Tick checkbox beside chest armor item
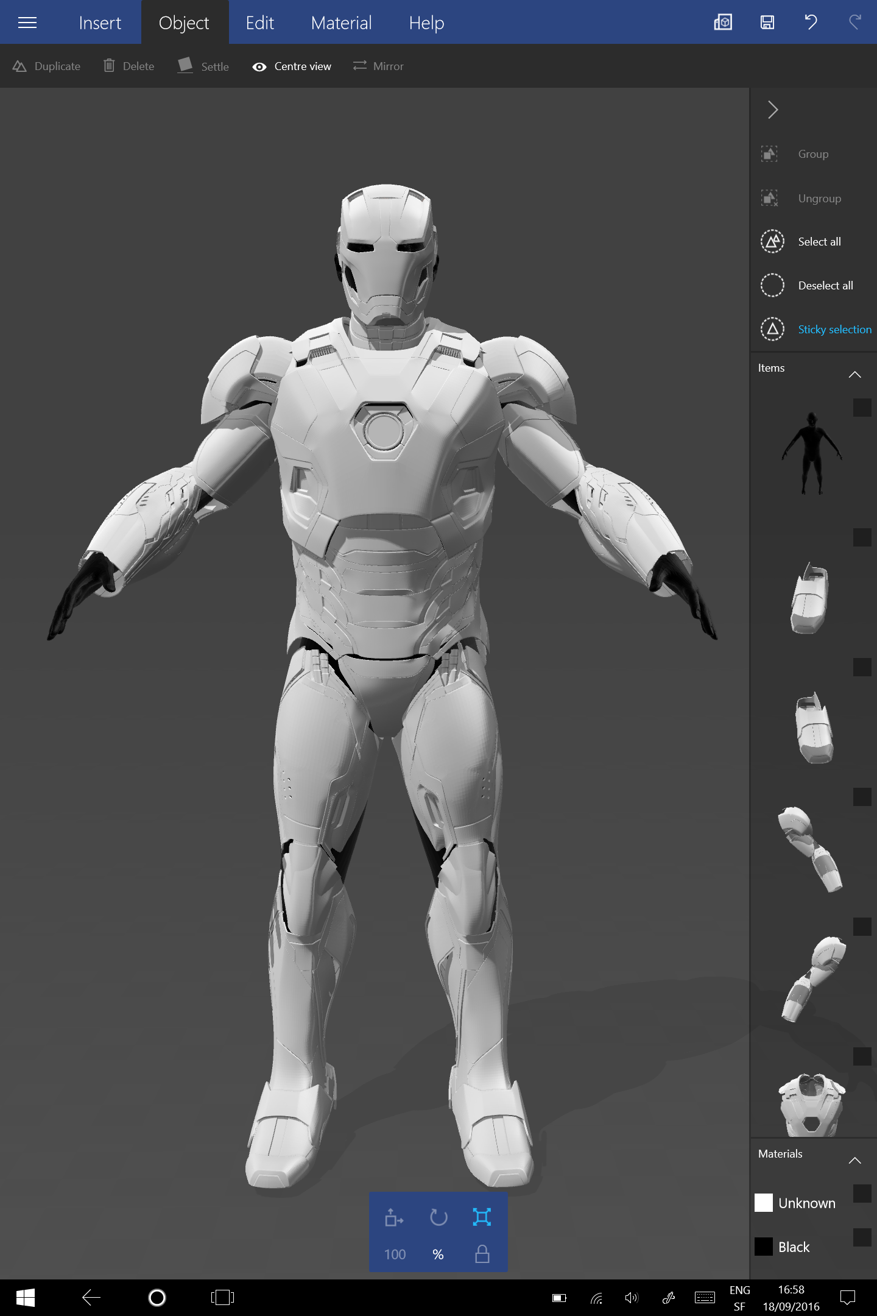877x1316 pixels. point(862,1056)
